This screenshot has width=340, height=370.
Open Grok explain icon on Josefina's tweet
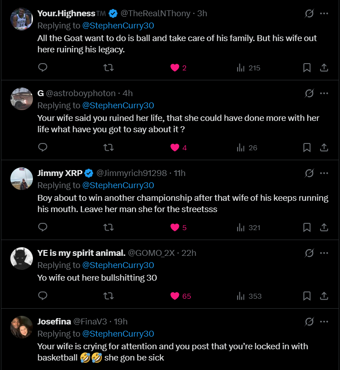309,322
